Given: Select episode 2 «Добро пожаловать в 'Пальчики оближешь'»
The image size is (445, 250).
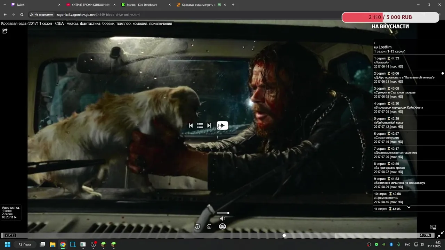Looking at the screenshot, I should click(409, 77).
